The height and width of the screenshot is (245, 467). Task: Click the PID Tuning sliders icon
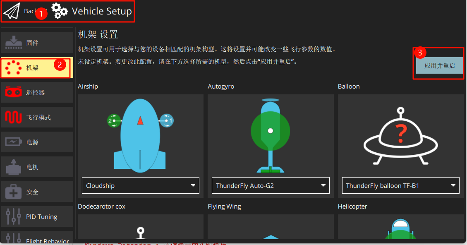point(13,217)
